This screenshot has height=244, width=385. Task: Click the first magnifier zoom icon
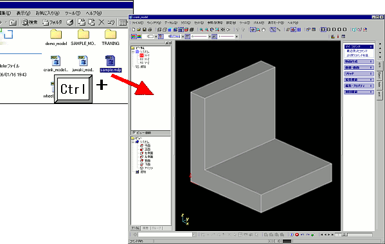[201, 30]
